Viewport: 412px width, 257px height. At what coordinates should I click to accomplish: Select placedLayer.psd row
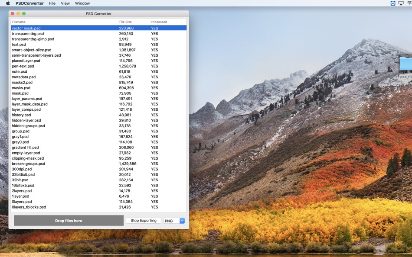(99, 61)
